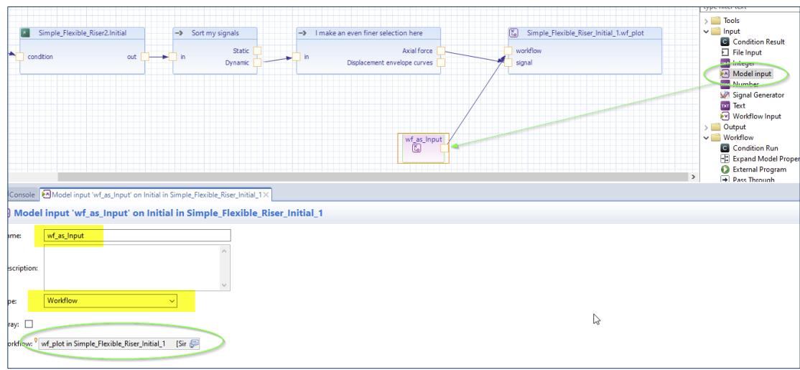Open the Type dropdown showing Workflow
The image size is (800, 370).
[x=111, y=300]
